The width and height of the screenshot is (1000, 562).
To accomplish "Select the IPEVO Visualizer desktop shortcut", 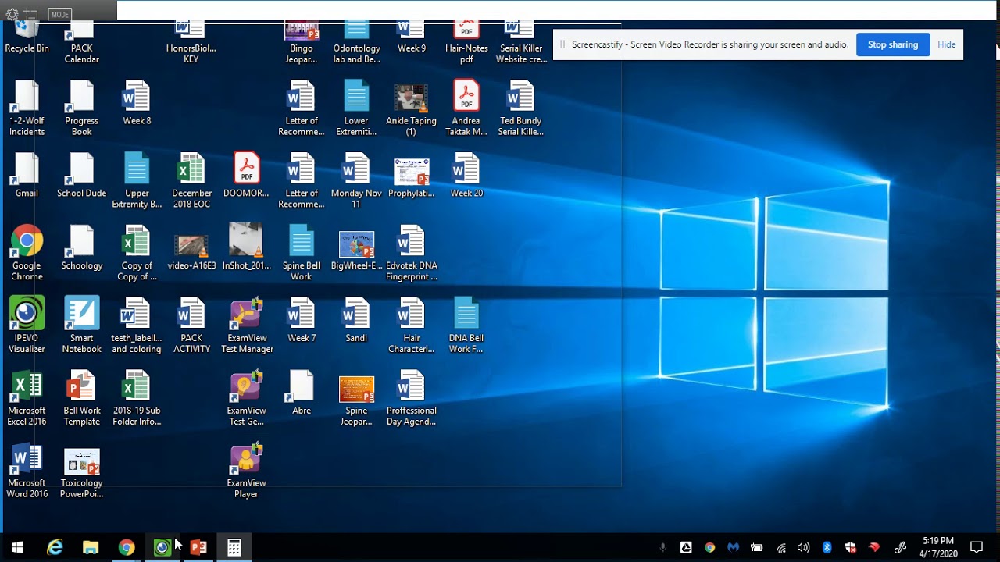I will (x=27, y=325).
